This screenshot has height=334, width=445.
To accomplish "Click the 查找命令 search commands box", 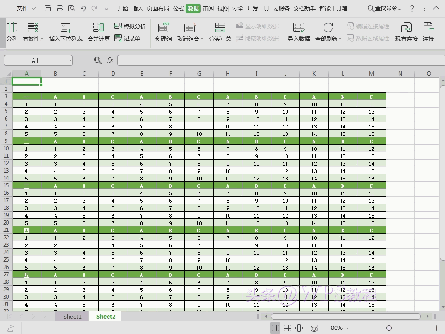I will tap(385, 8).
